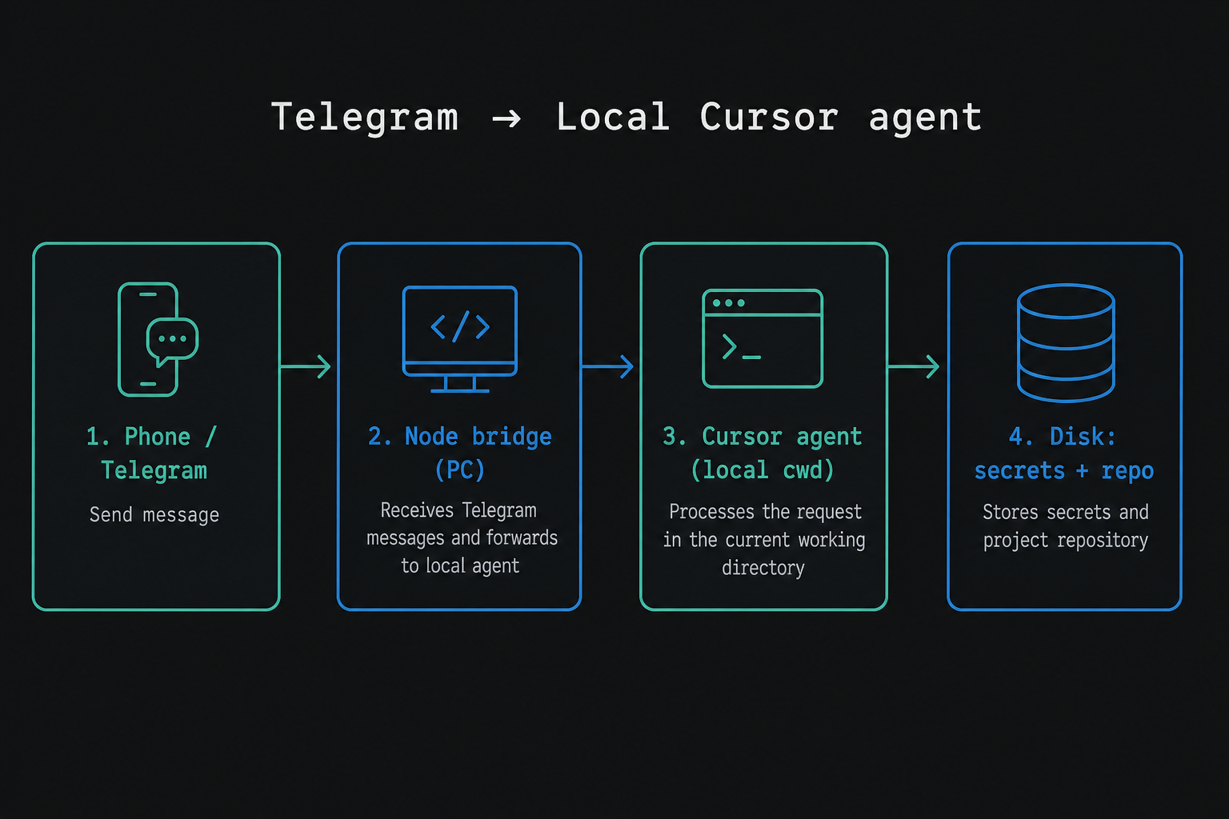The image size is (1229, 819).
Task: Select the '3. Cursor agent (local cwd)' heading
Action: click(x=763, y=453)
